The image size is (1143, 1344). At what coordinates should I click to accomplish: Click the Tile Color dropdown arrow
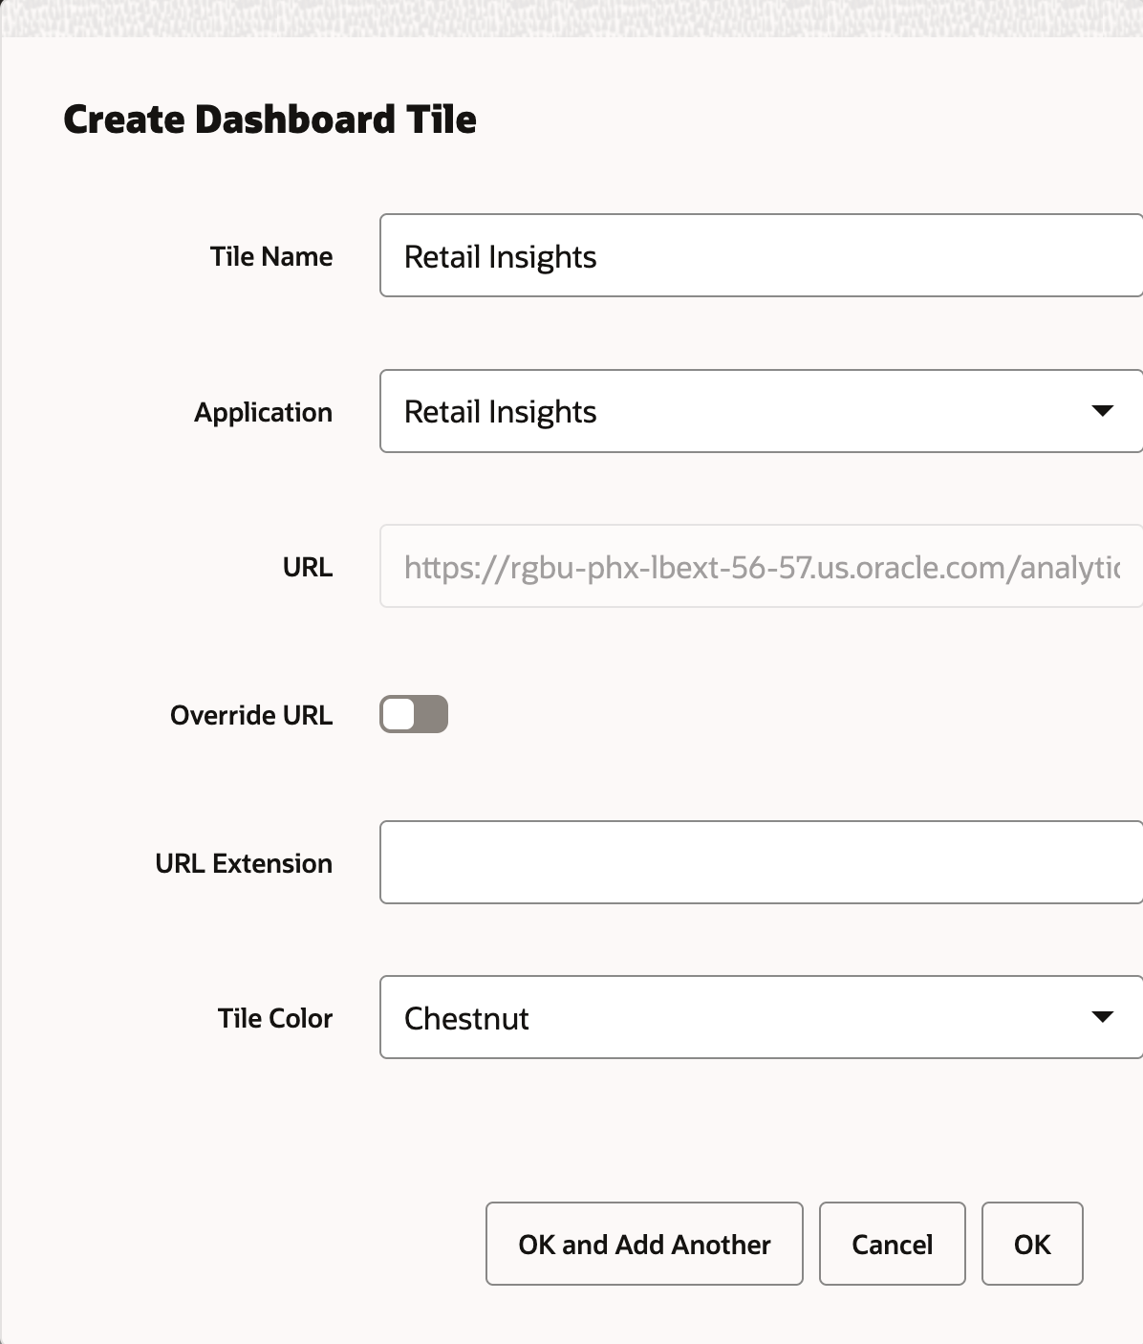[1102, 1017]
